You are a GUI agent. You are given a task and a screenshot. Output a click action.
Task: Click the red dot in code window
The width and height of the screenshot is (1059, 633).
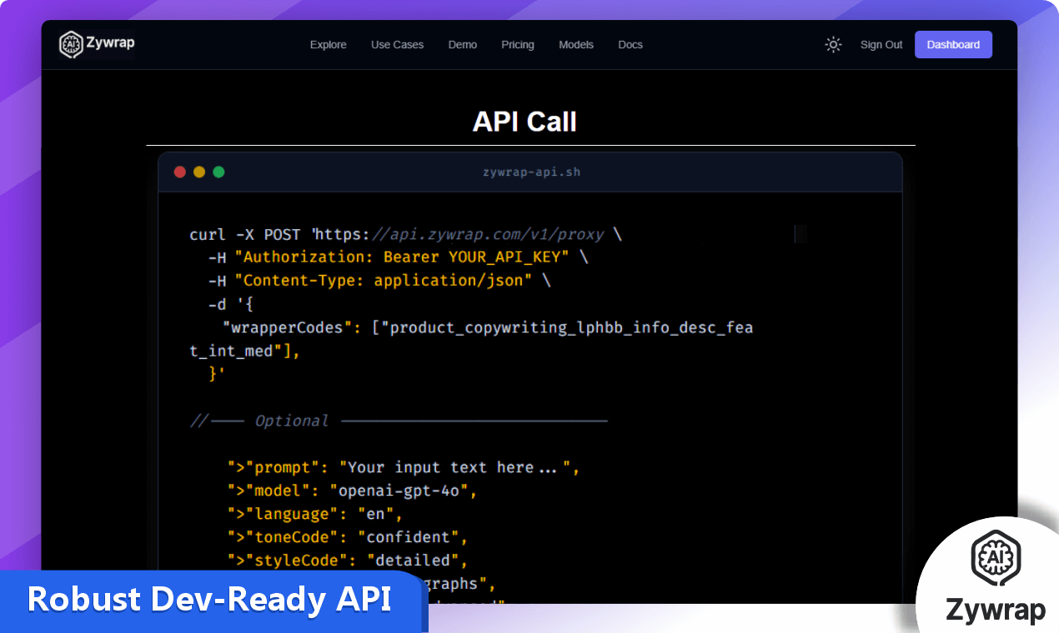click(x=179, y=172)
